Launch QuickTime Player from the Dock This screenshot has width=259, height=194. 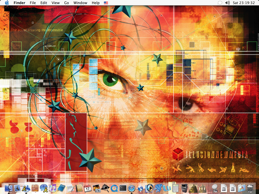114,188
